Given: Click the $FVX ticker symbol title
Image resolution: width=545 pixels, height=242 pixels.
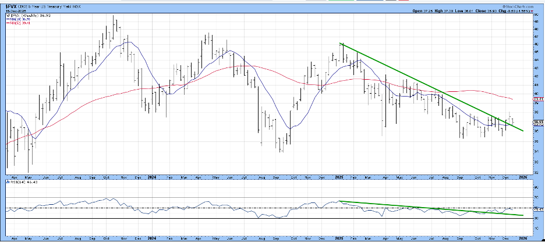Looking at the screenshot, I should pyautogui.click(x=12, y=6).
